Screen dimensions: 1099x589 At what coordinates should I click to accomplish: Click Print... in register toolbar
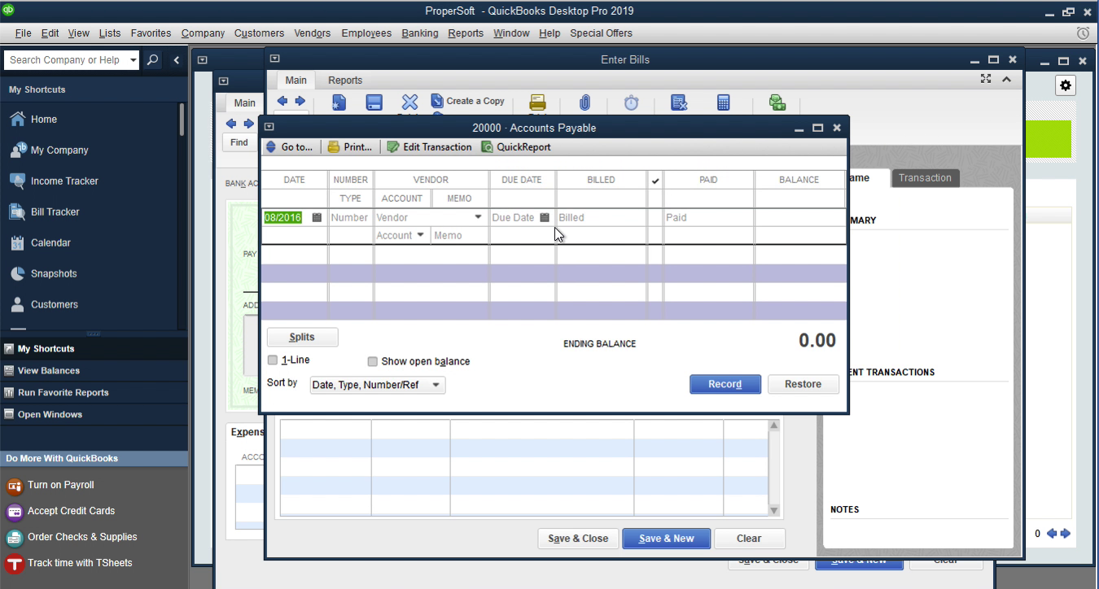[350, 147]
